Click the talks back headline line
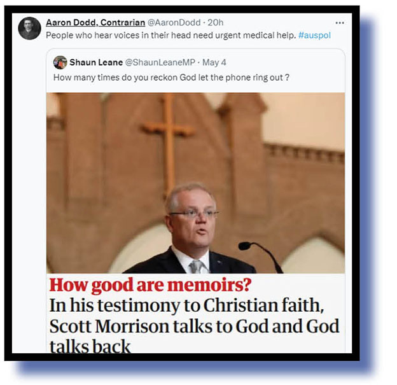The height and width of the screenshot is (385, 397). pyautogui.click(x=90, y=346)
